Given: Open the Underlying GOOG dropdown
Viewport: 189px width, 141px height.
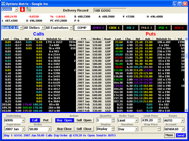Looking at the screenshot, I should click(23, 120).
